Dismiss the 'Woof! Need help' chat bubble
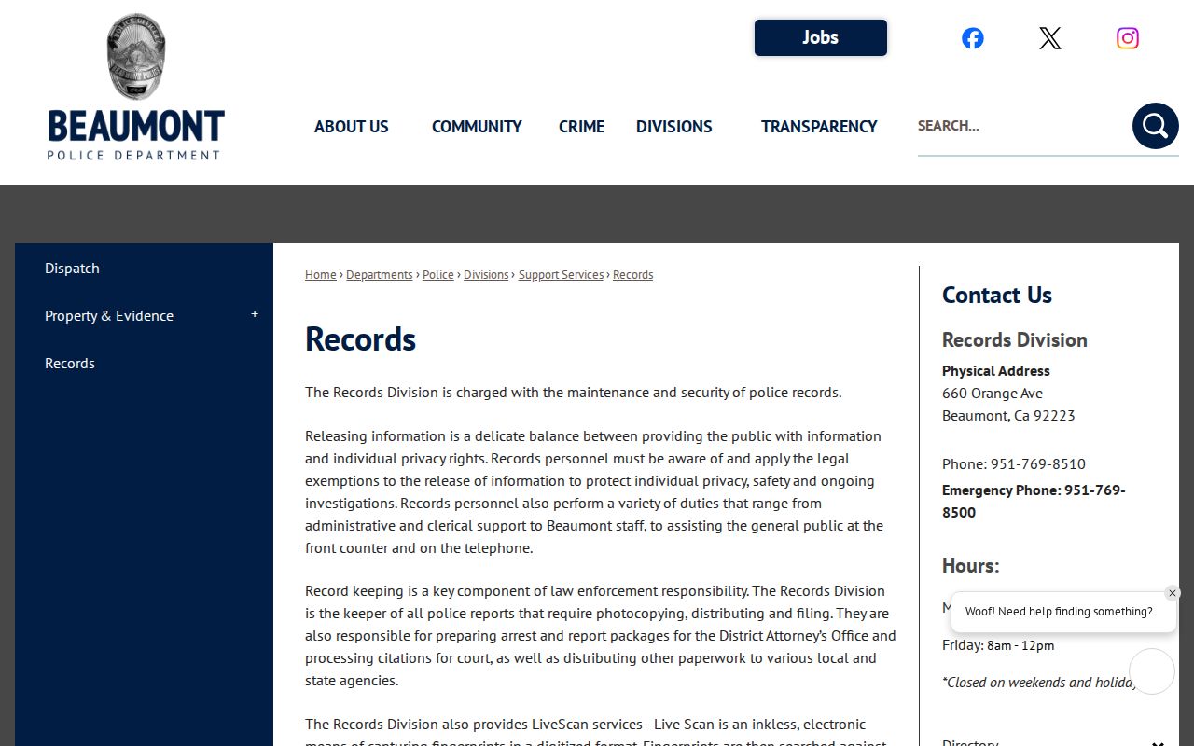 pyautogui.click(x=1173, y=593)
